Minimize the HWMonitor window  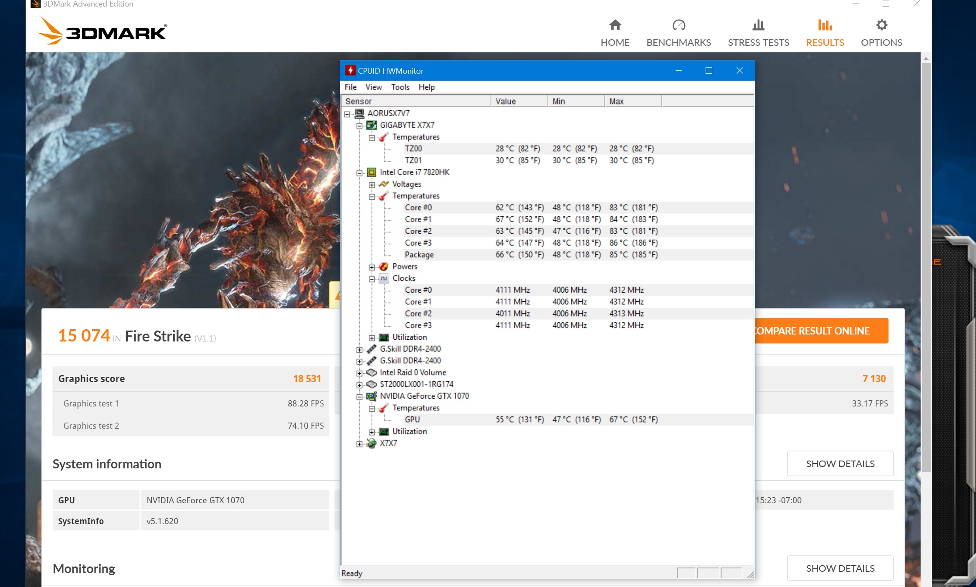tap(679, 70)
